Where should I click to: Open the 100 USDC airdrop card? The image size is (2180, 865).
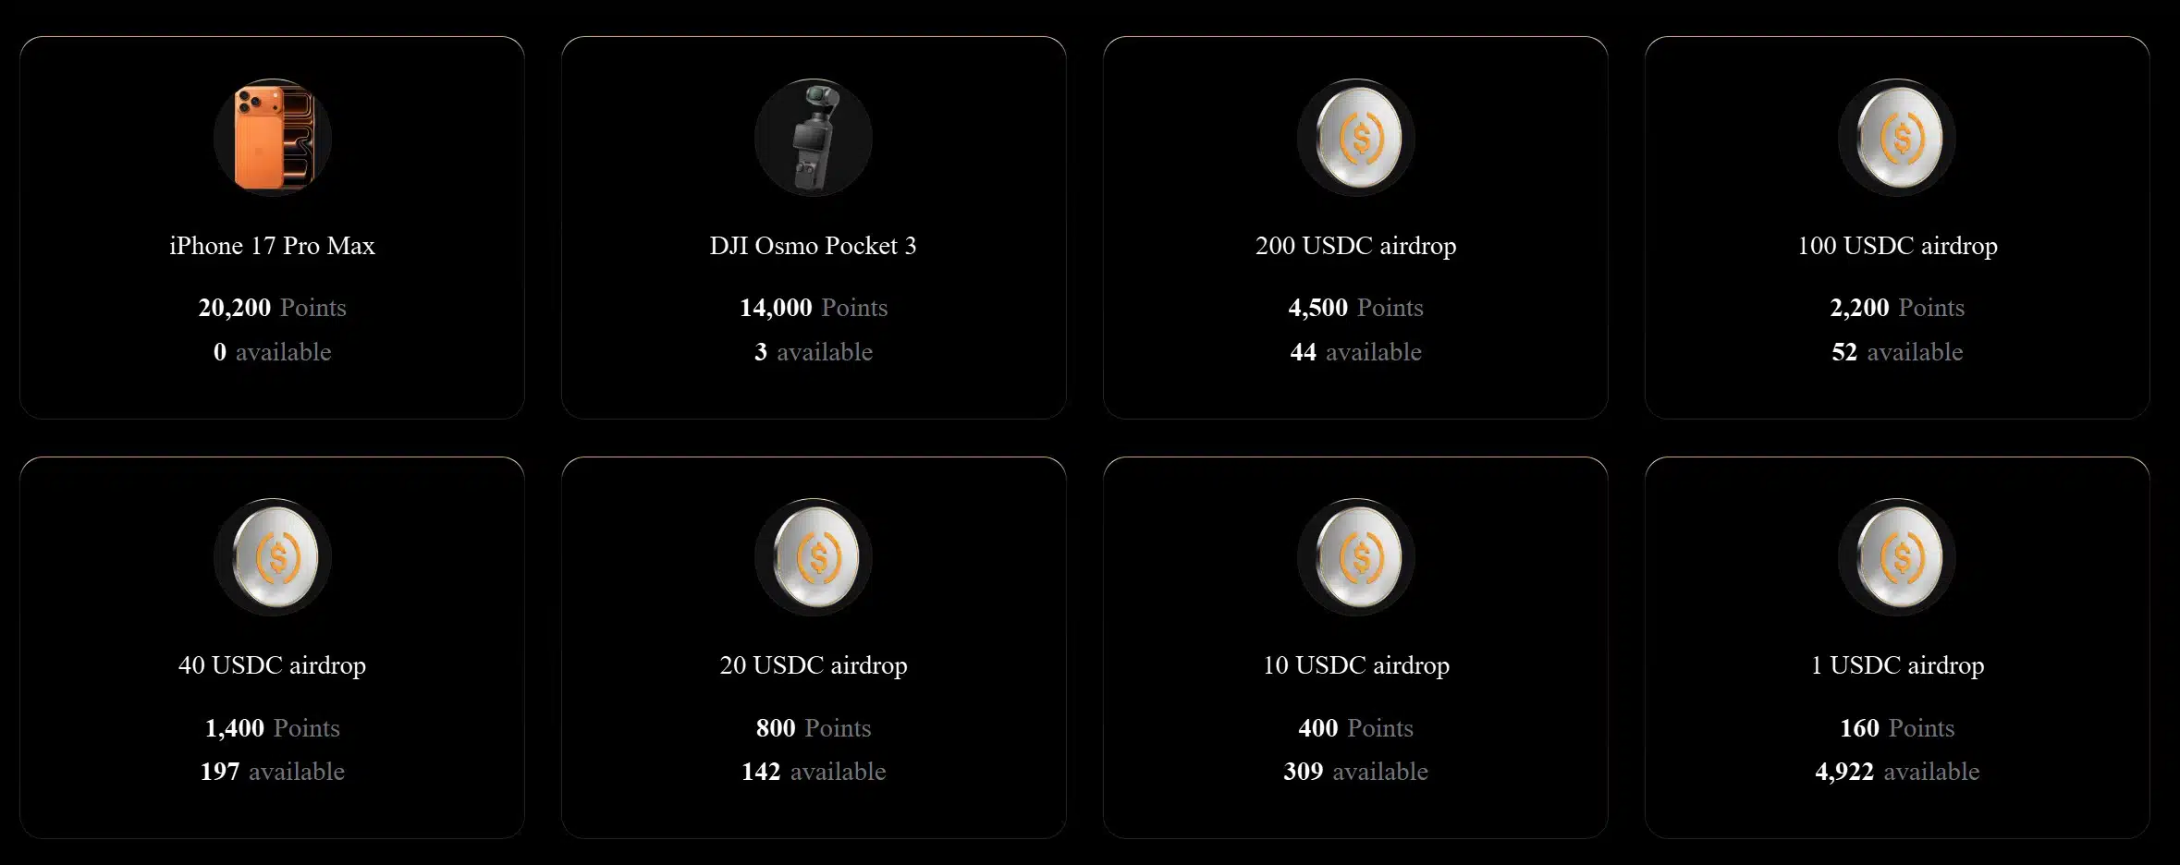tap(1896, 222)
